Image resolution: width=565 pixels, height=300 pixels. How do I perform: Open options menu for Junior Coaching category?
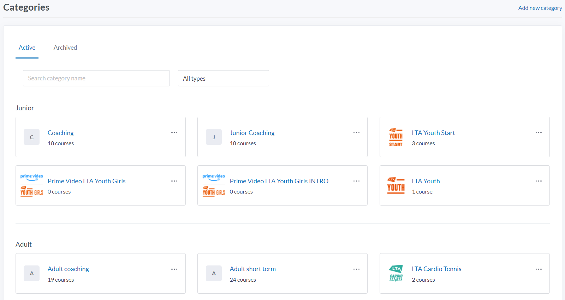tap(356, 133)
